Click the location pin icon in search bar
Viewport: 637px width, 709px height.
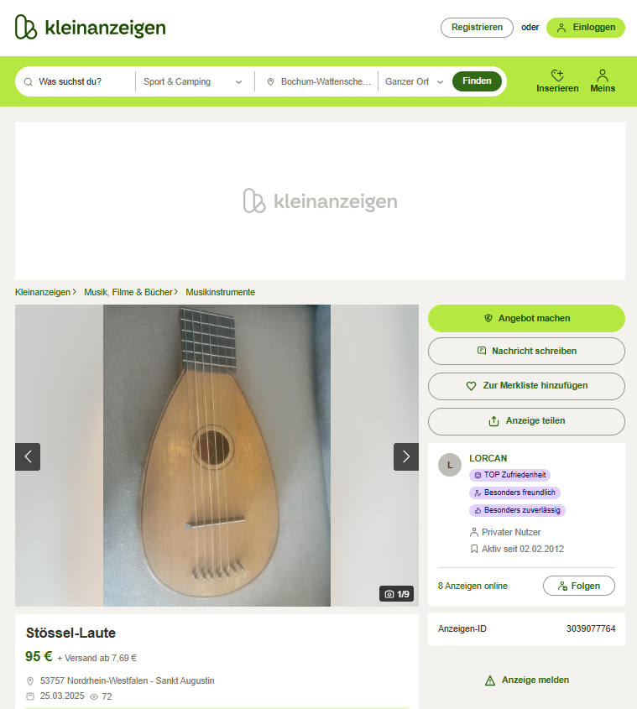[x=270, y=82]
